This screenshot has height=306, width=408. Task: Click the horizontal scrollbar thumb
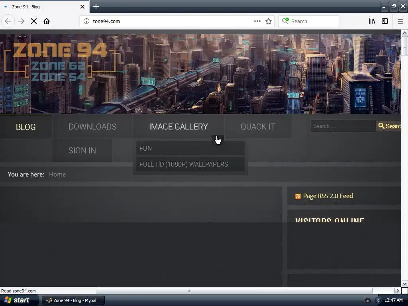pyautogui.click(x=190, y=290)
